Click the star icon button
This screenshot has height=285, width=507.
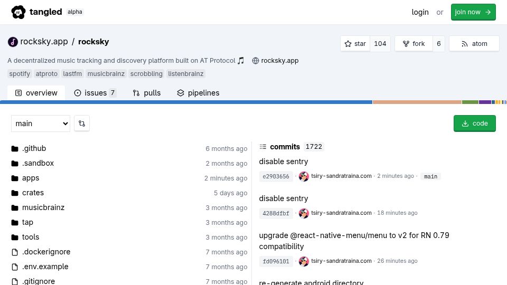click(x=355, y=44)
